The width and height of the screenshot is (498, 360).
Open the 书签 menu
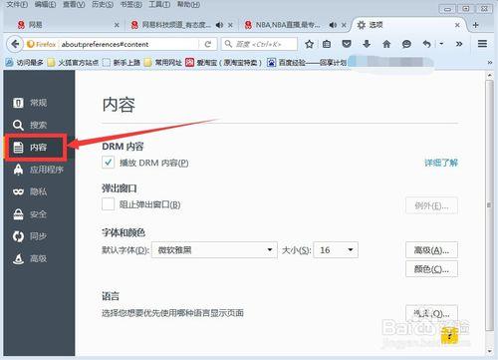coord(130,5)
